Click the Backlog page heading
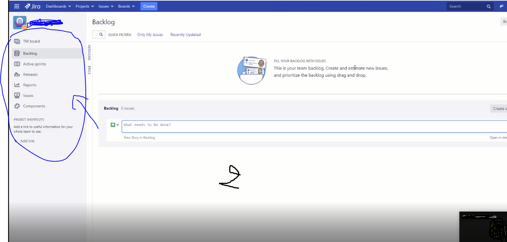This screenshot has width=507, height=242. pyautogui.click(x=103, y=22)
